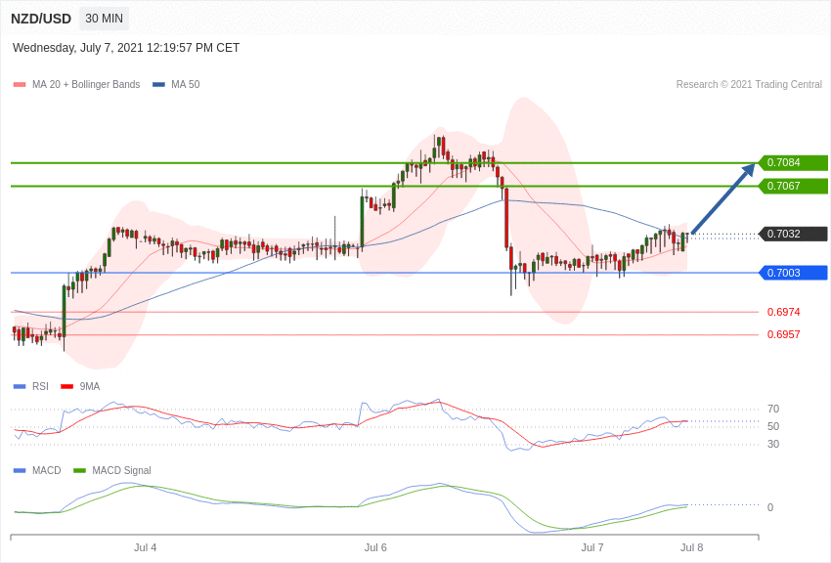Click the MACD Signal legend label
The height and width of the screenshot is (563, 831).
click(x=121, y=470)
